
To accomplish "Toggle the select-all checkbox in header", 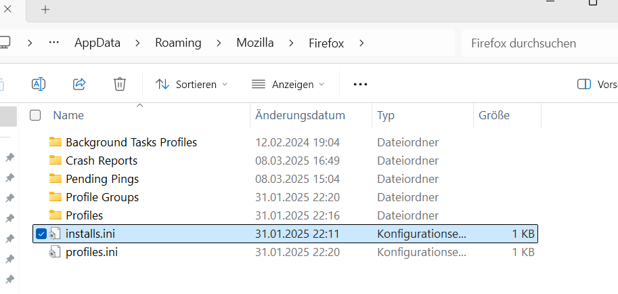I will [35, 115].
